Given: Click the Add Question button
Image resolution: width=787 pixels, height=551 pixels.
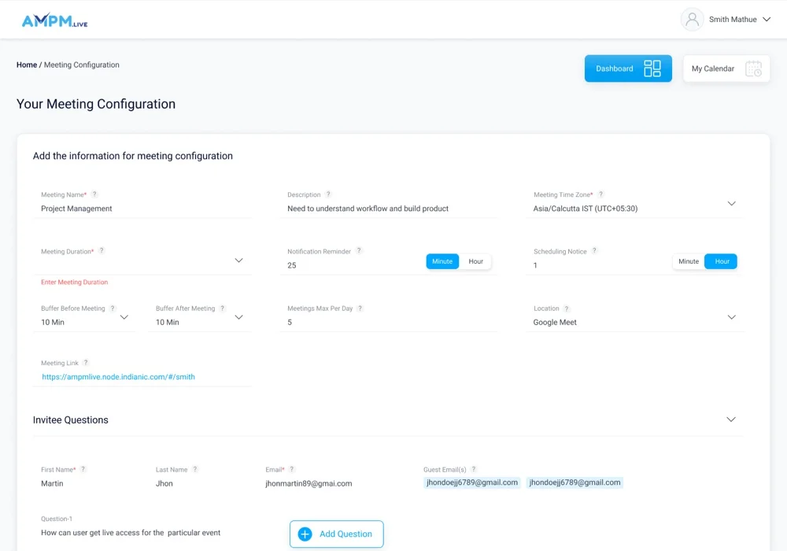Looking at the screenshot, I should 336,534.
